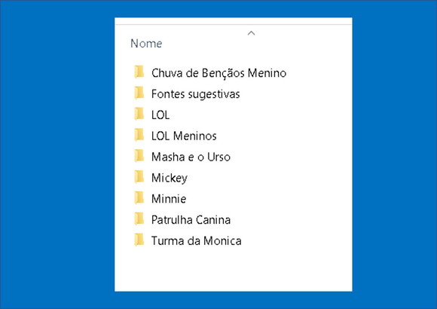
Task: Select the Patrulha Canina folder icon
Action: (139, 219)
